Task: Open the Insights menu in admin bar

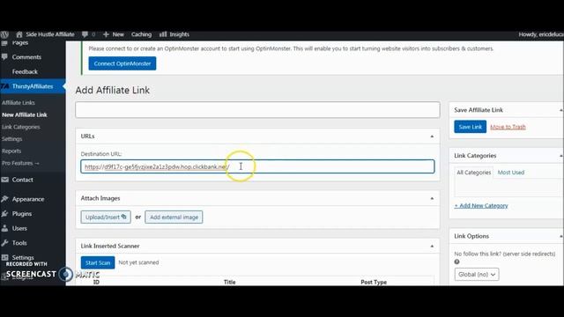Action: [179, 34]
